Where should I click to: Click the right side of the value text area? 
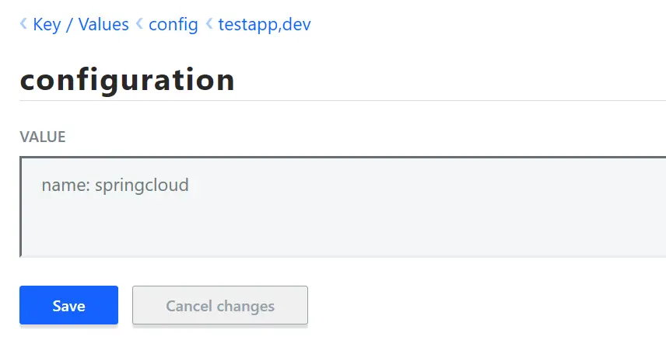tap(594, 207)
